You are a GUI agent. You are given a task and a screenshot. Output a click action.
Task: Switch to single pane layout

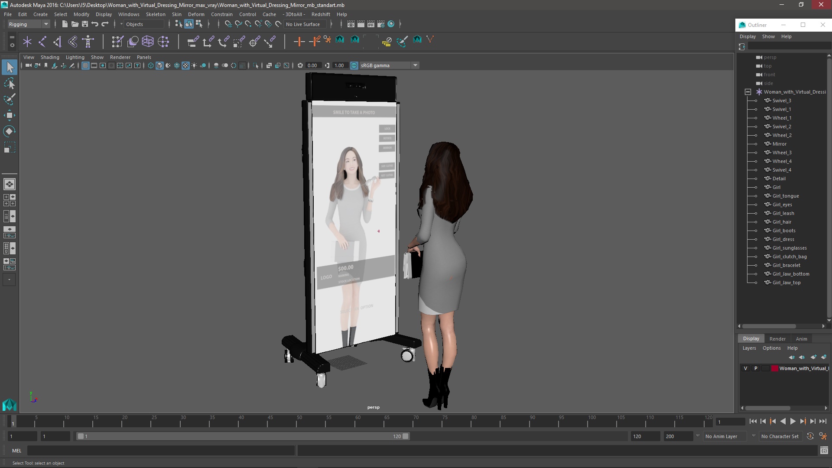(x=10, y=184)
